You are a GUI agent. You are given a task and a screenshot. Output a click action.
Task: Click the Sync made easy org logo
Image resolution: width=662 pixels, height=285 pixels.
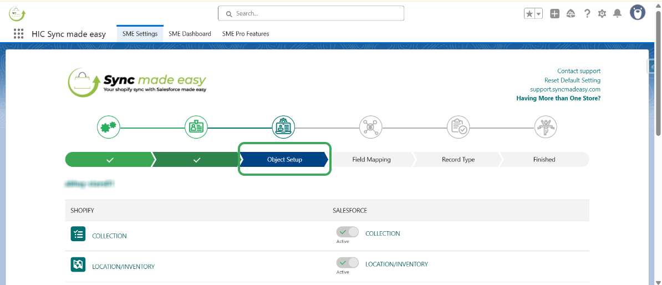tap(17, 13)
